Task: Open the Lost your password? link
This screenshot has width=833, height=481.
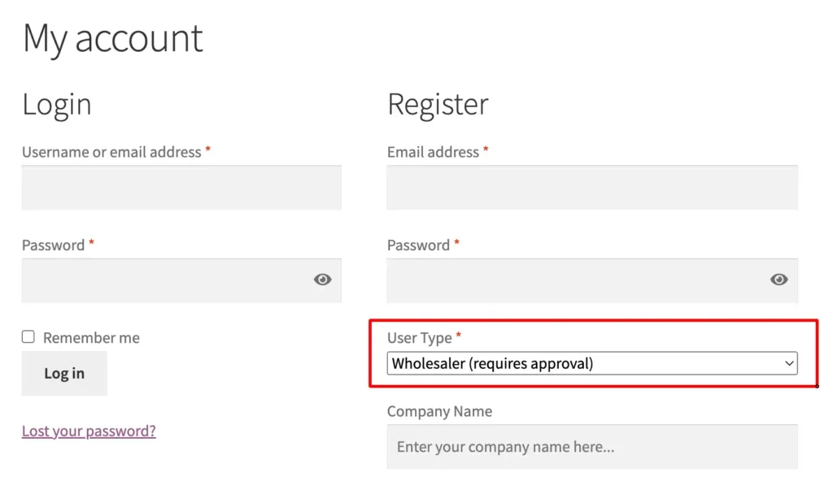Action: point(89,431)
